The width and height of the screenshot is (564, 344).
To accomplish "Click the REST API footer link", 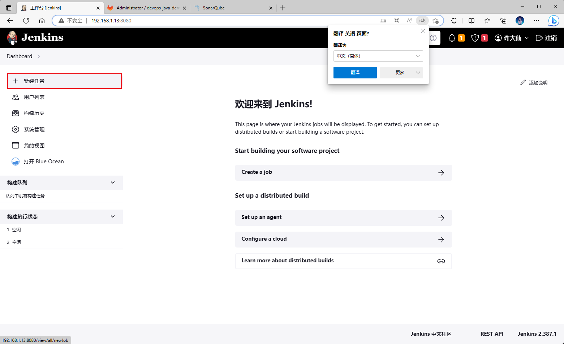I will coord(492,334).
